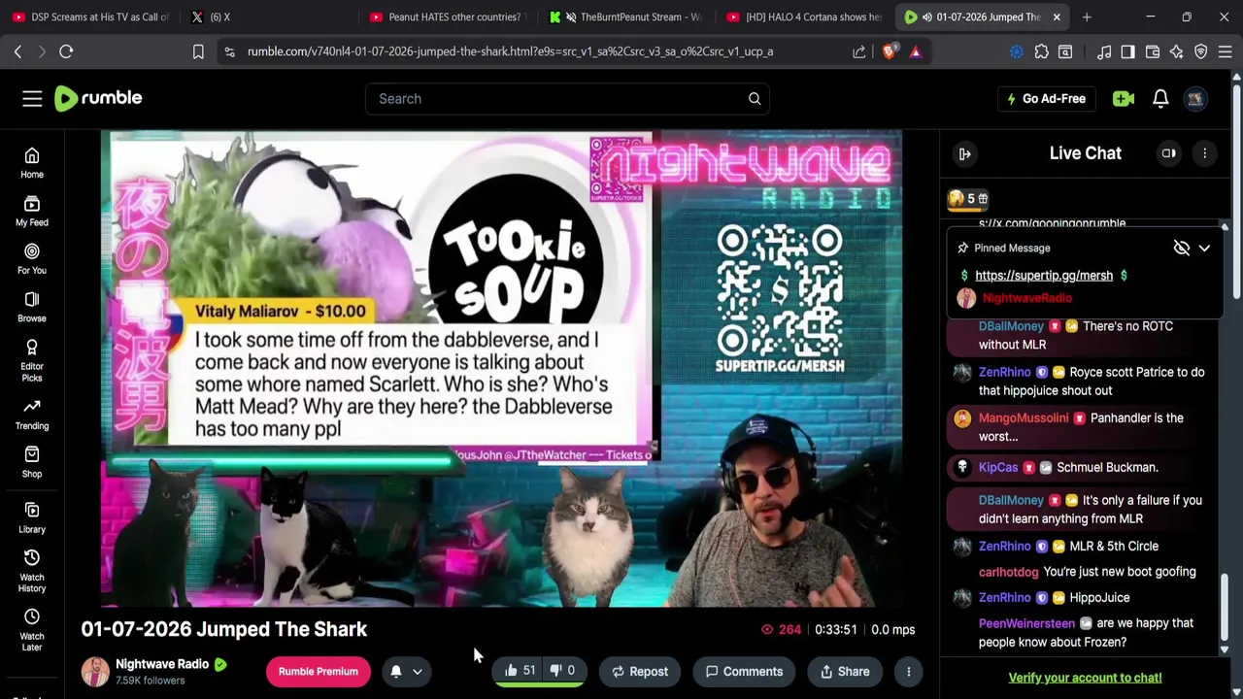Reload the page
Screen dimensions: 1243x699
[66, 51]
